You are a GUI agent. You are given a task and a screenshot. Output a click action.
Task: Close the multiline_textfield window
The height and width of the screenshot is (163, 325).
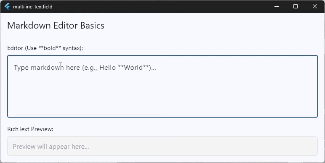315,6
